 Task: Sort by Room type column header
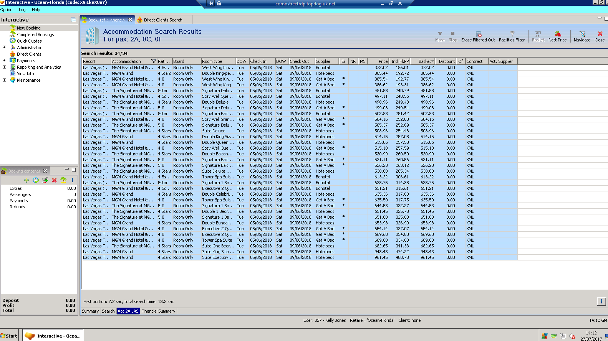pos(219,61)
